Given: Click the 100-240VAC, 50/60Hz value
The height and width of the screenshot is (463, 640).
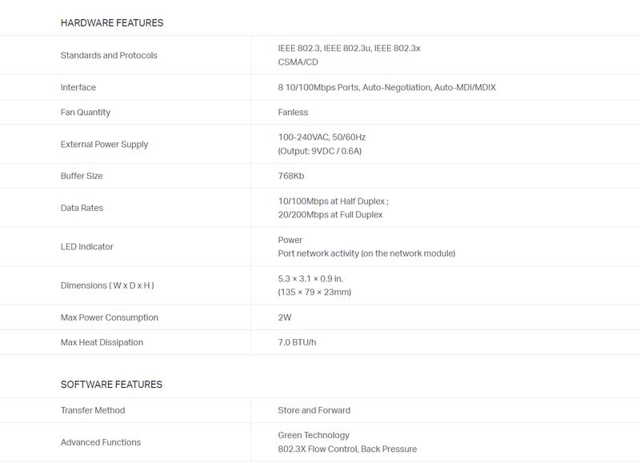Looking at the screenshot, I should click(322, 137).
